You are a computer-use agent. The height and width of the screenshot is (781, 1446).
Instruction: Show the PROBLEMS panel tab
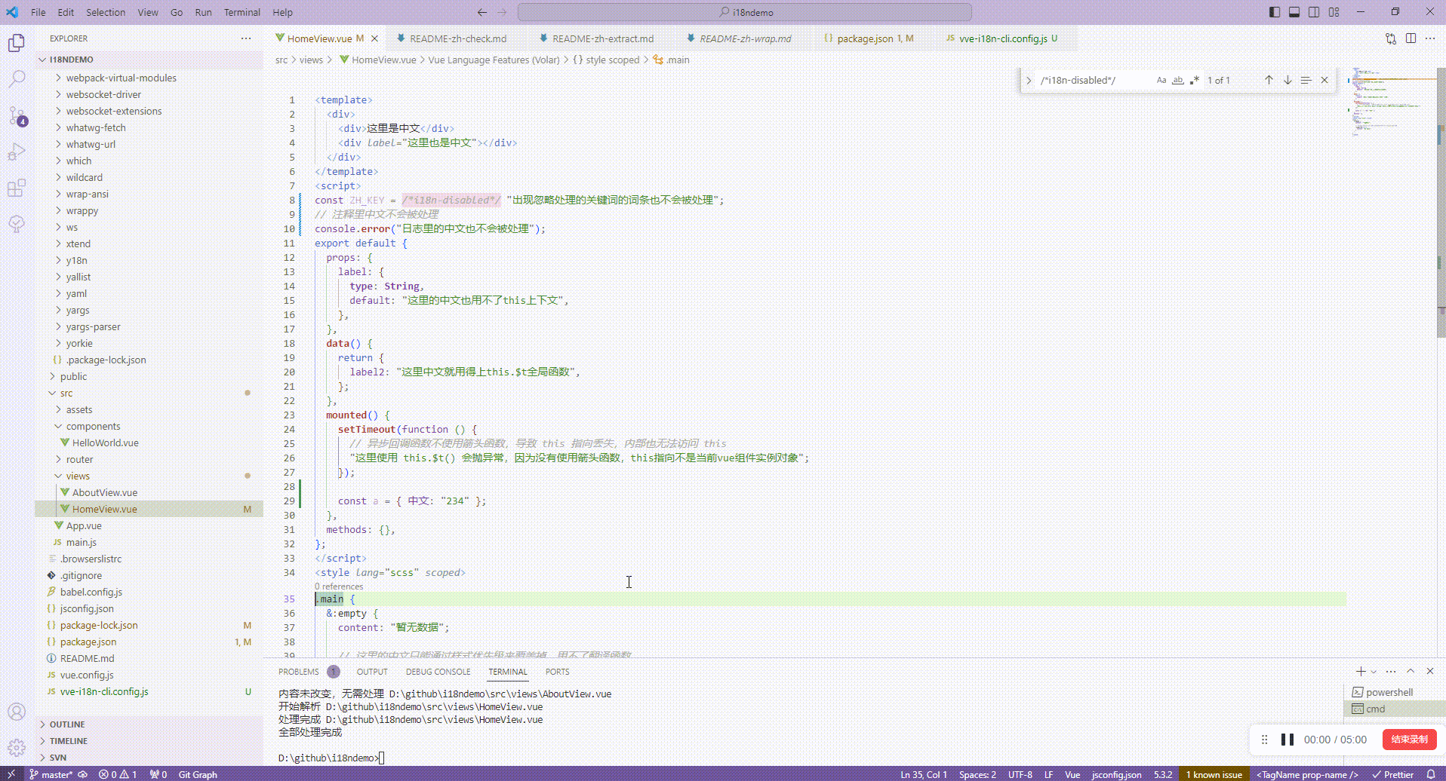(x=299, y=672)
